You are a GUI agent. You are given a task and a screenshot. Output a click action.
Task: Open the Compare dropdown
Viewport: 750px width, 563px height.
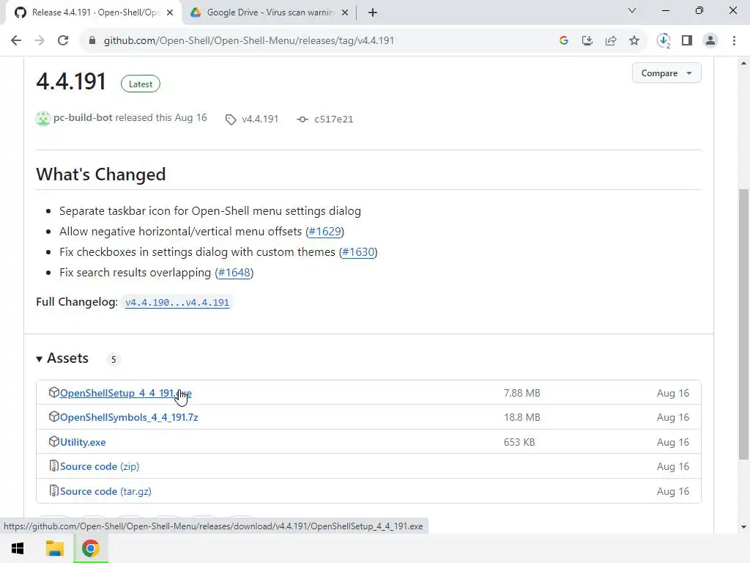tap(667, 73)
